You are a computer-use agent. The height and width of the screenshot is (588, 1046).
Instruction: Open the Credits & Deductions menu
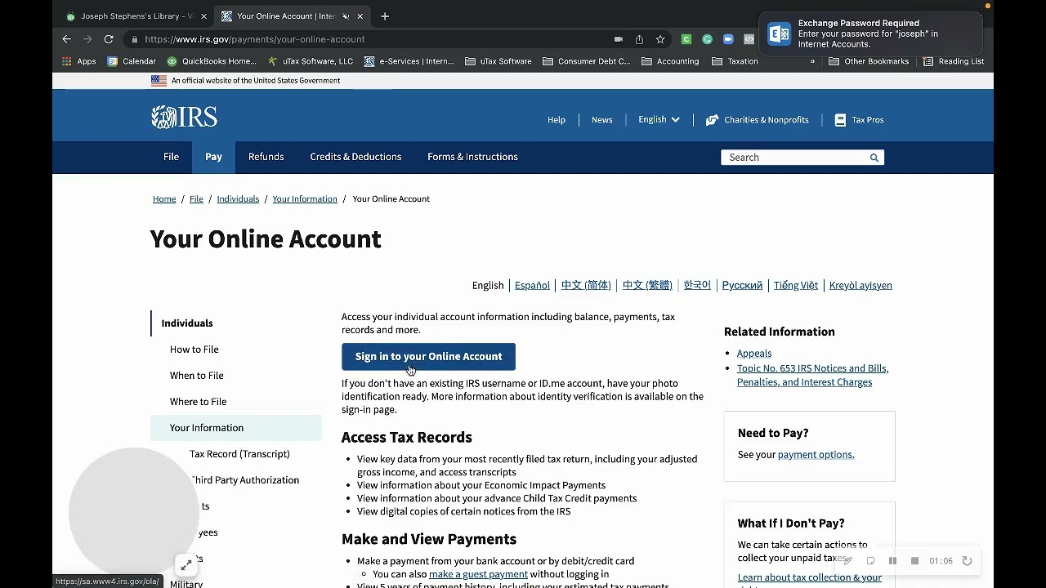(355, 157)
